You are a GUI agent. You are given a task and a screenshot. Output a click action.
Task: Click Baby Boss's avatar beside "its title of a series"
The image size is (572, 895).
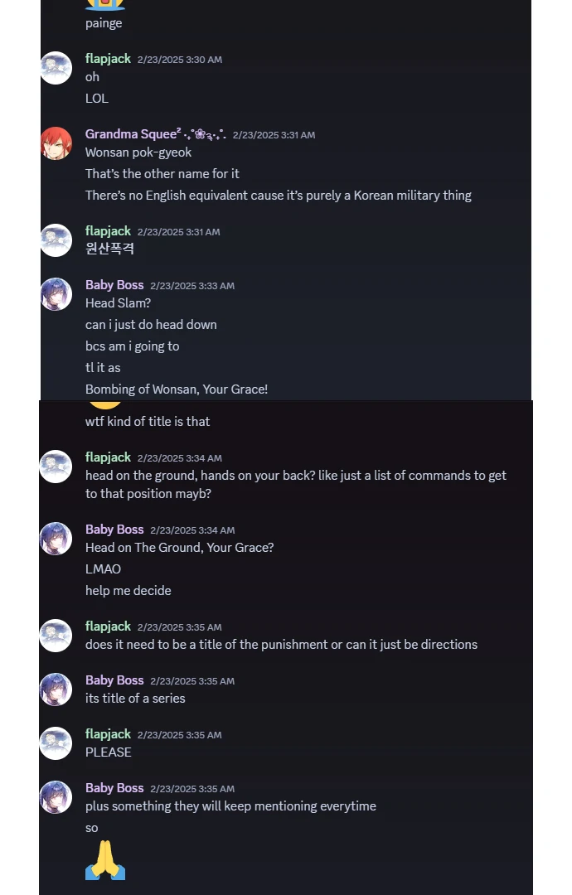point(56,689)
